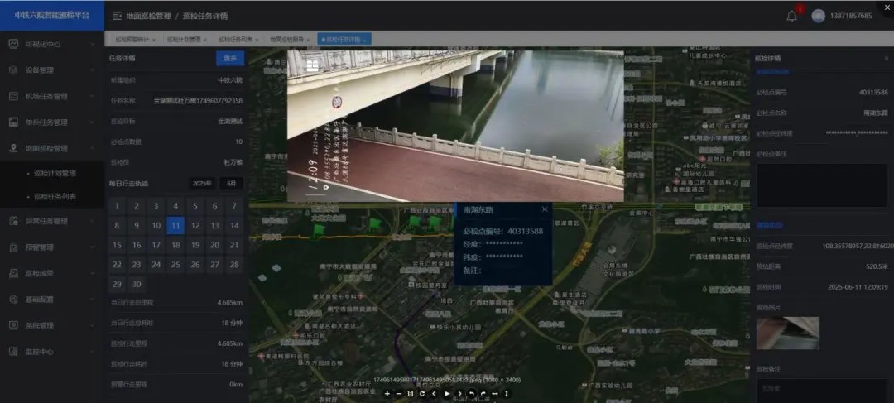Click the 巡检备注 text input field
This screenshot has height=403, width=894.
820,390
